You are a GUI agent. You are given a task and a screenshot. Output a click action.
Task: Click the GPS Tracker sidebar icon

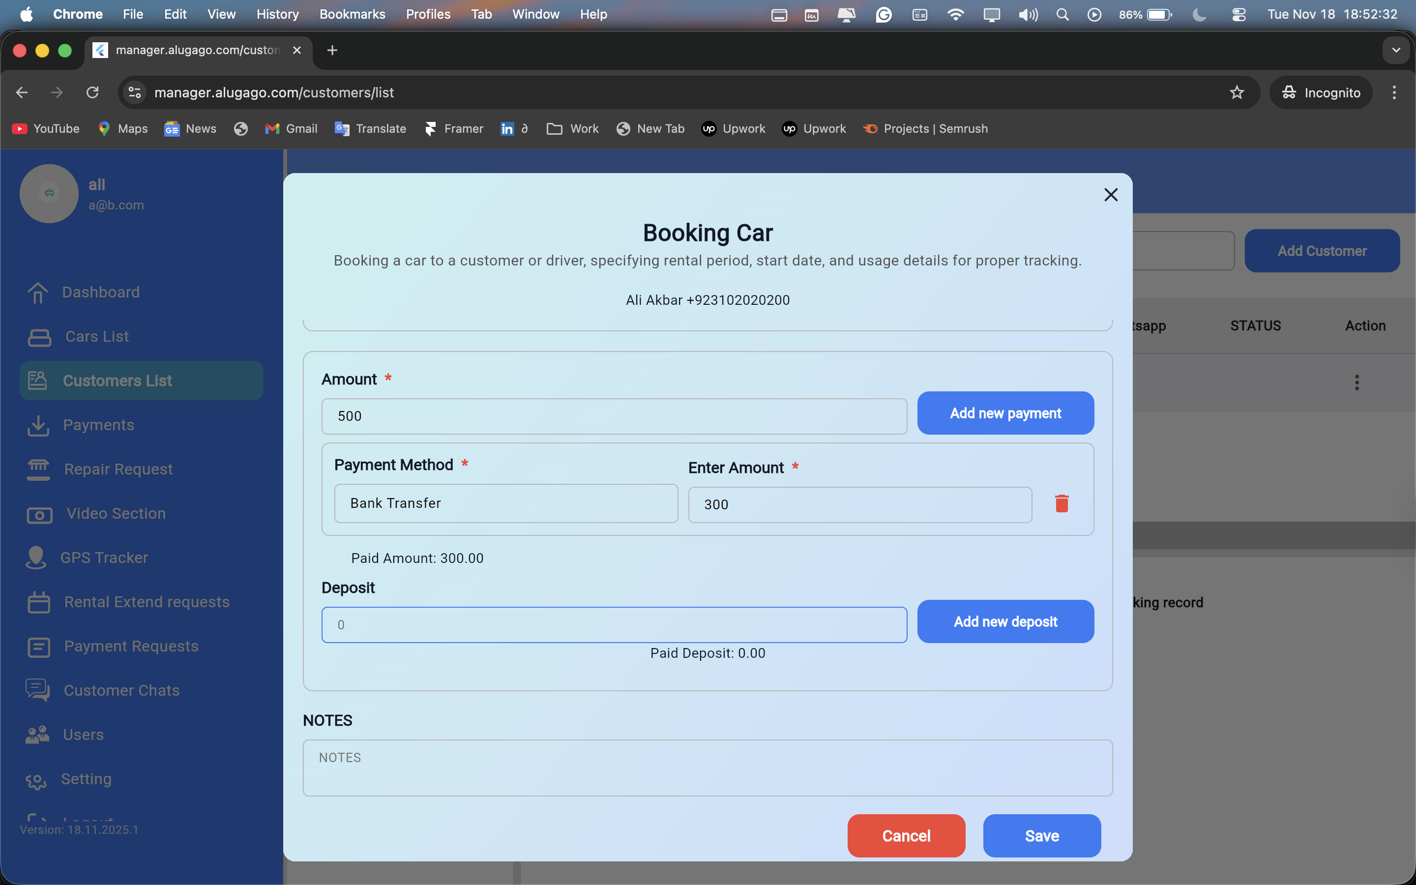[36, 557]
